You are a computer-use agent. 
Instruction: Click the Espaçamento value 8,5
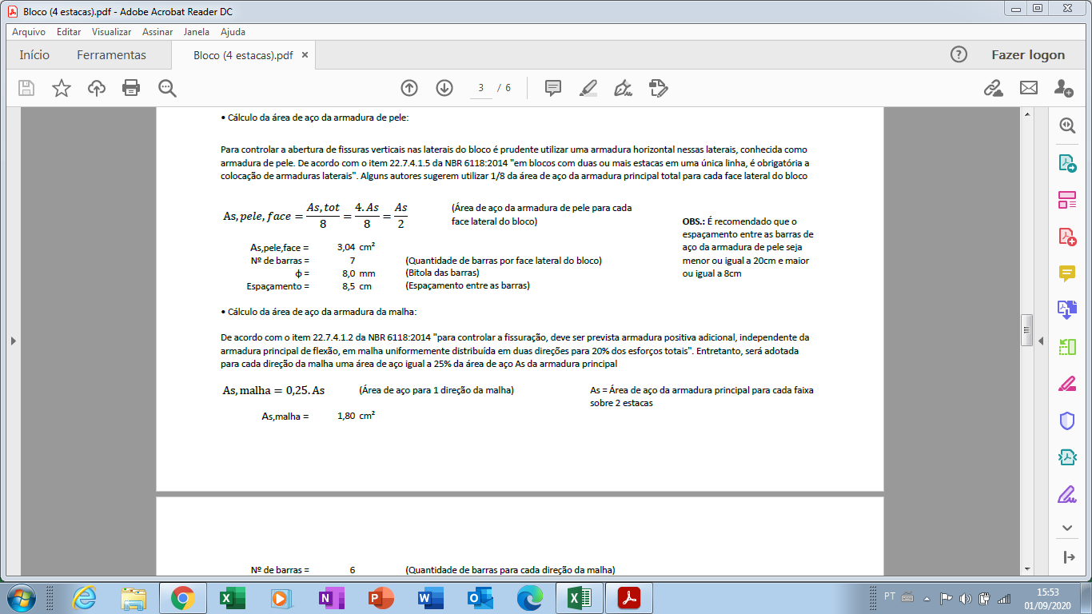(x=349, y=286)
